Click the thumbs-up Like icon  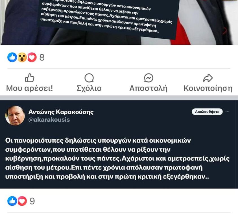30,78
